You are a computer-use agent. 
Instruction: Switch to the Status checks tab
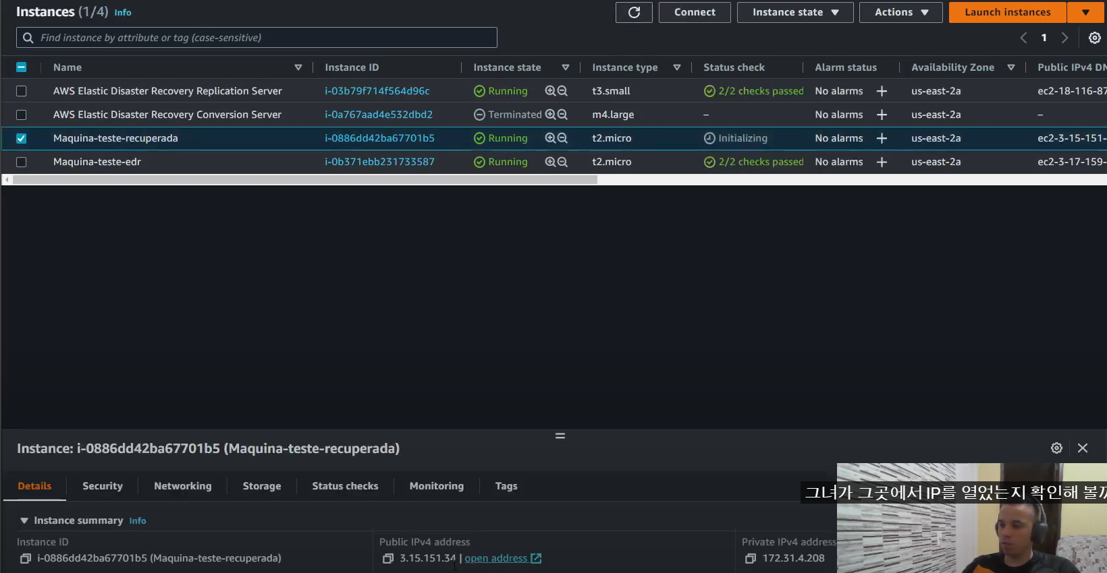(345, 486)
